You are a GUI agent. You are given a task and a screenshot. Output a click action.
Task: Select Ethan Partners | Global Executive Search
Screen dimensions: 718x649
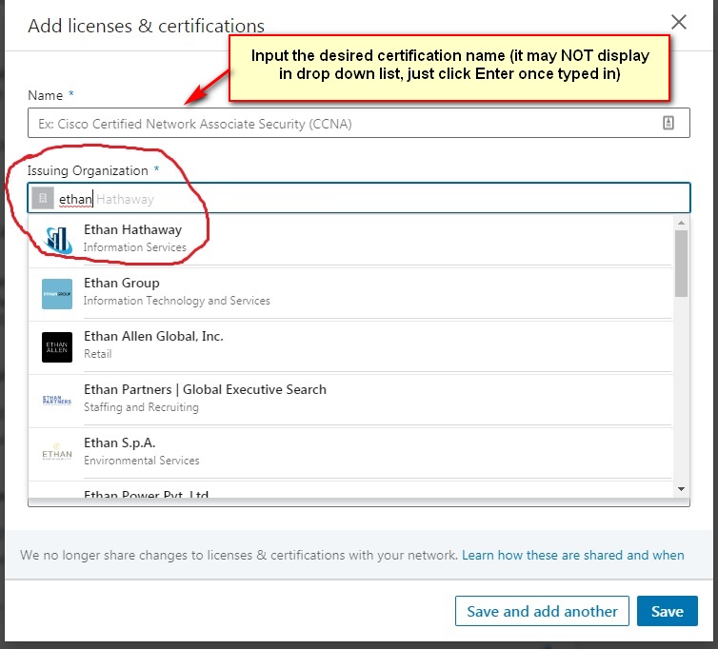[x=350, y=400]
